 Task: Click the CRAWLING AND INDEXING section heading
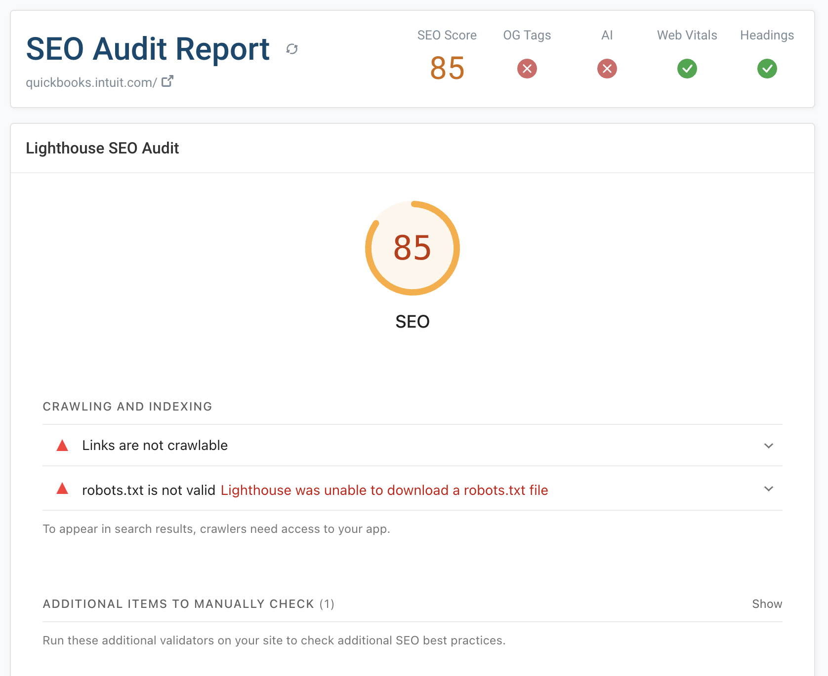click(x=127, y=407)
